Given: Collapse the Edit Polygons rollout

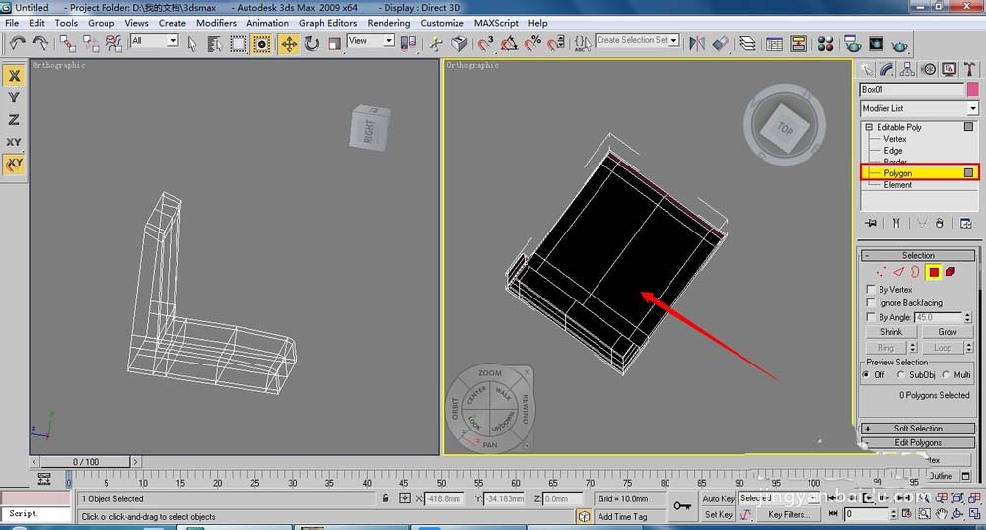Looking at the screenshot, I should [918, 442].
